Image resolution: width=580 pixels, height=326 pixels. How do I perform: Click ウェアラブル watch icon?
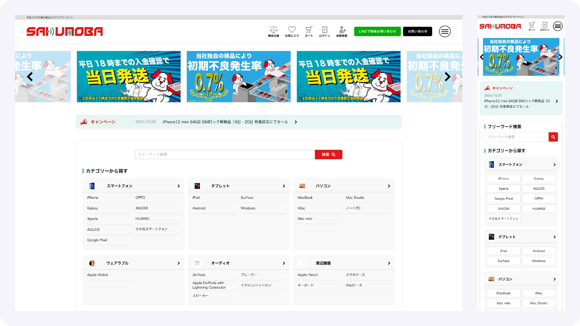coord(92,263)
